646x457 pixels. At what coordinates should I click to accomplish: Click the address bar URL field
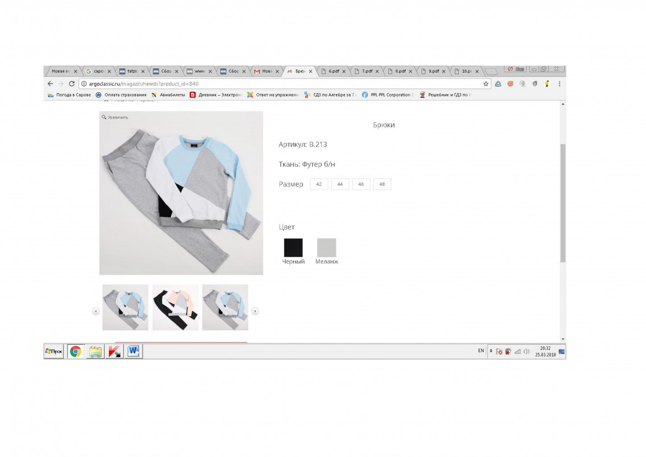285,83
